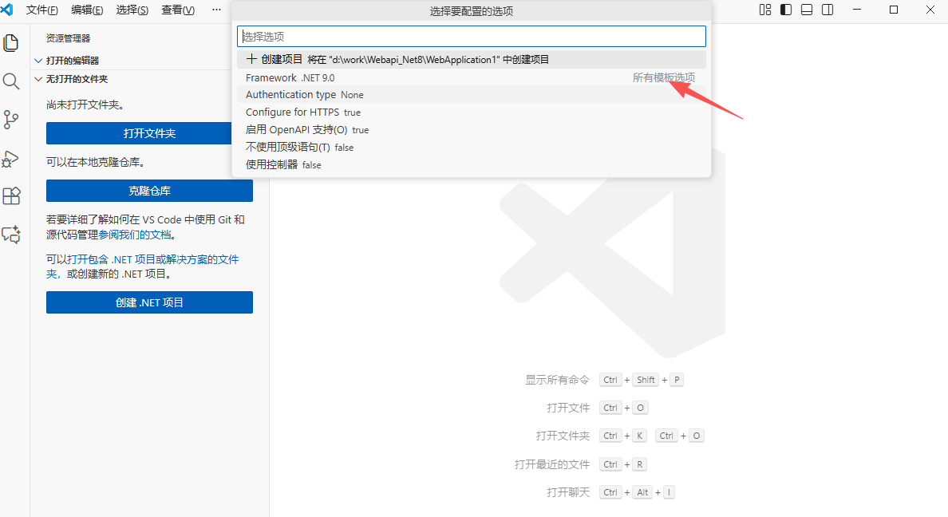This screenshot has height=517, width=948.
Task: Select the 使用控制器 false option
Action: [471, 165]
